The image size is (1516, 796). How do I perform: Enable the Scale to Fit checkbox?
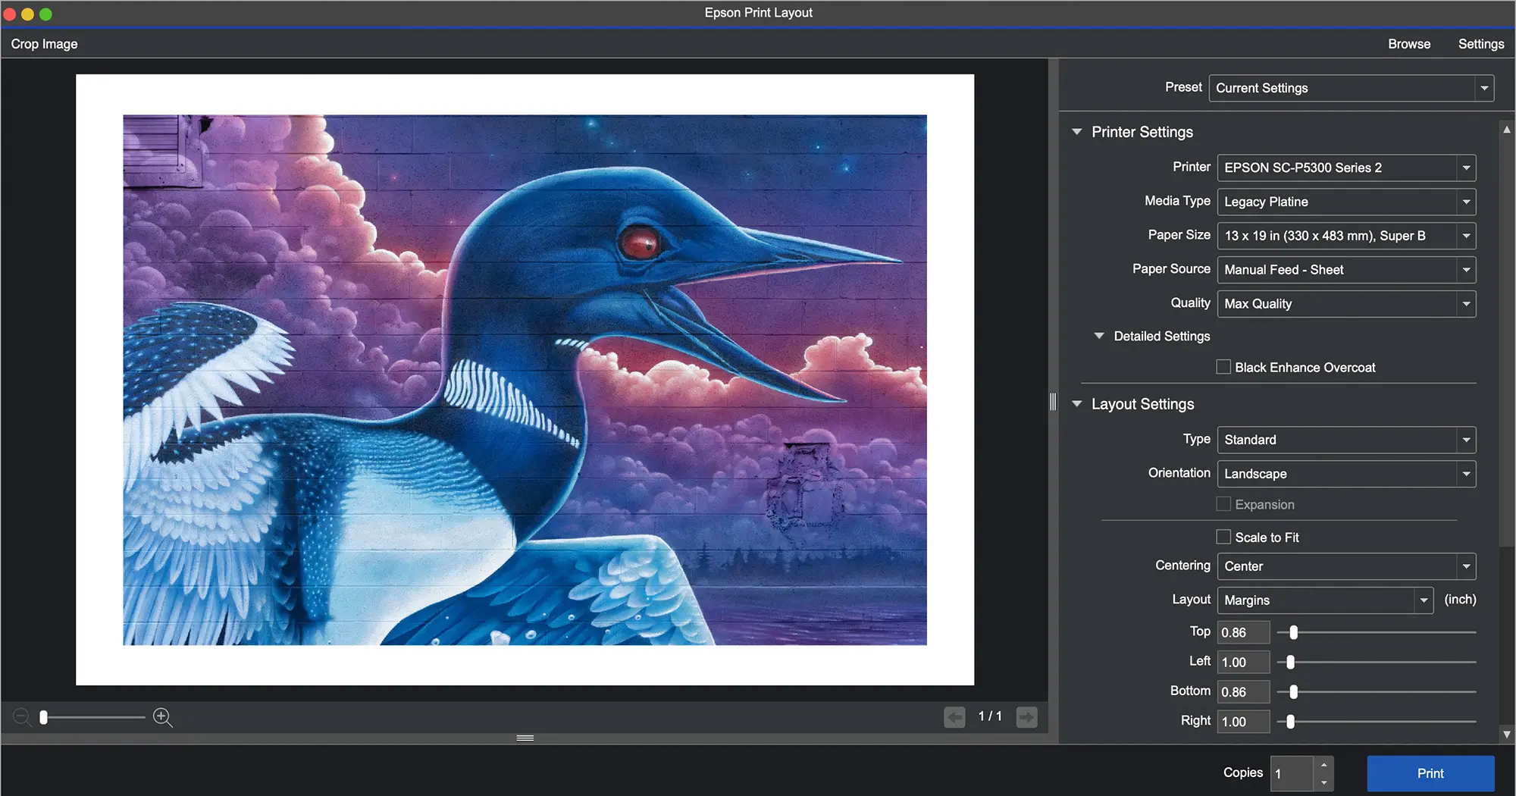[1223, 537]
